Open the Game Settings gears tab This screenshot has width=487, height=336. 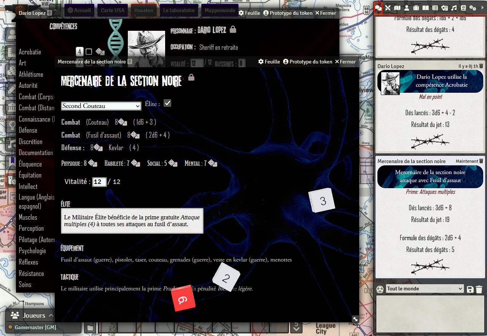tap(473, 8)
